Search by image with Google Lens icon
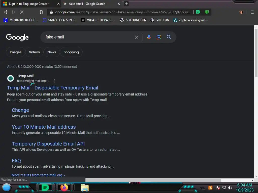Image resolution: width=258 pixels, height=193 pixels. pos(159,37)
